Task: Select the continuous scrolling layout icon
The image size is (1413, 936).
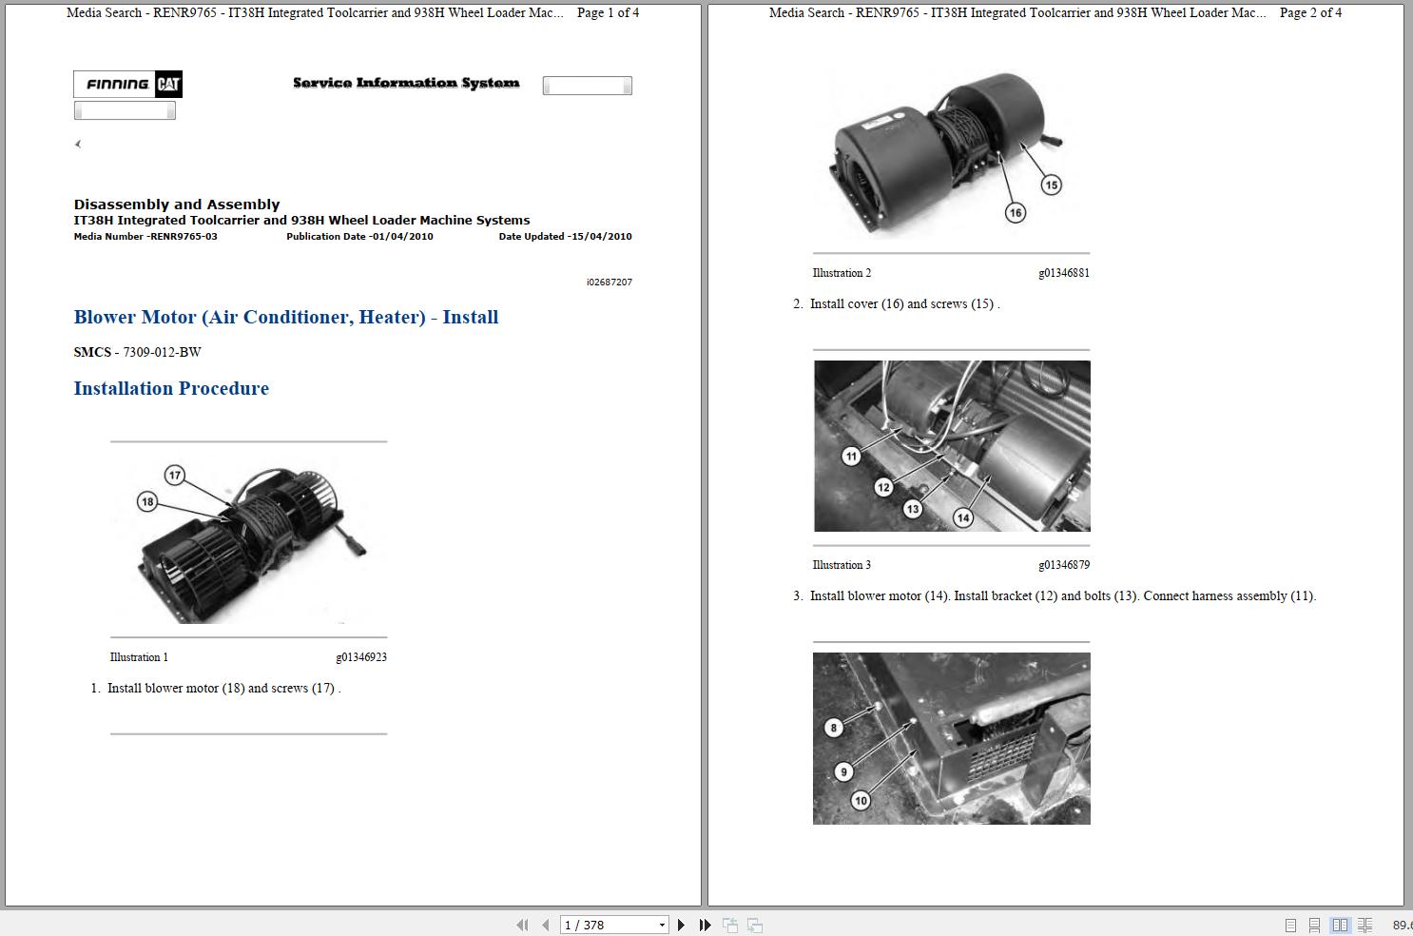Action: click(x=1314, y=924)
